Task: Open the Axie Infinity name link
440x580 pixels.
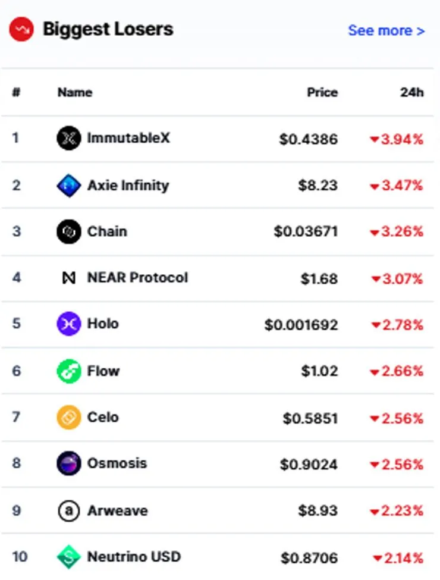Action: [x=128, y=186]
